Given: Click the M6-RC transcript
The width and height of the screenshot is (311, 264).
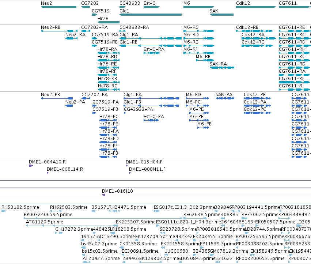Looking at the screenshot, I should pos(199,31).
